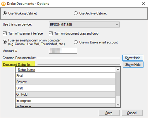Click the status list scroll-down arrow
The image size is (148, 118).
pos(118,105)
